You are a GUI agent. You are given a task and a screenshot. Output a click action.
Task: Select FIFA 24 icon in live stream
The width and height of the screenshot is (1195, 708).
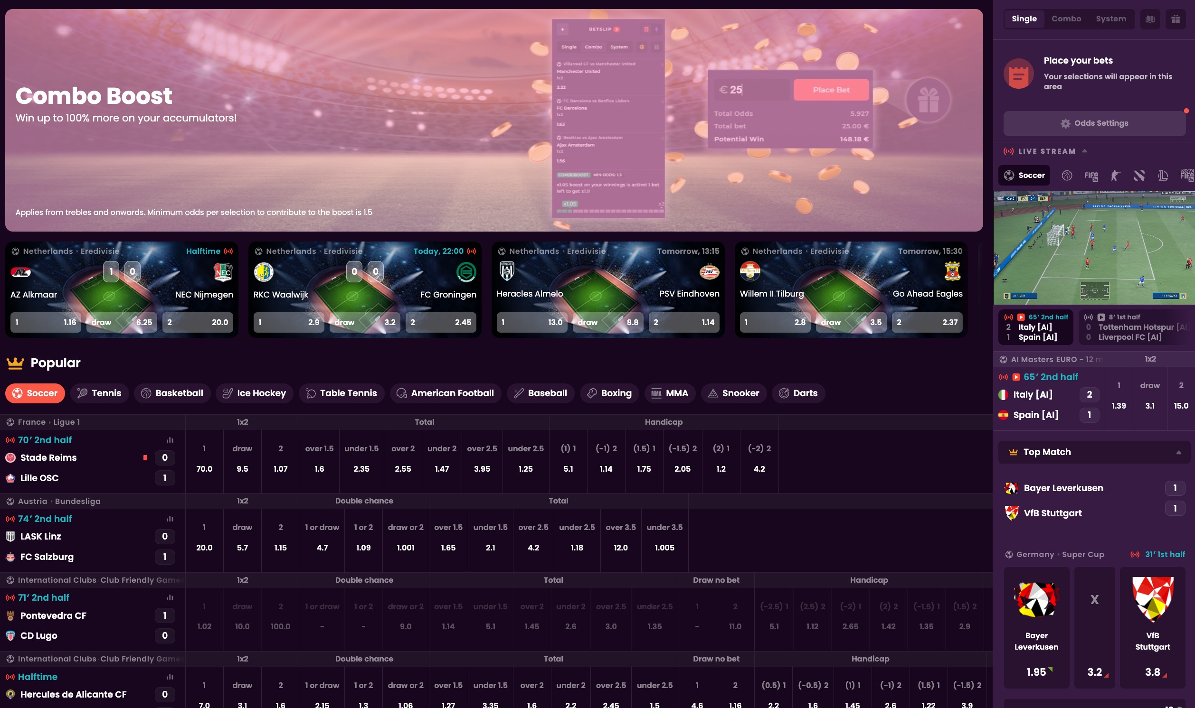click(1091, 176)
